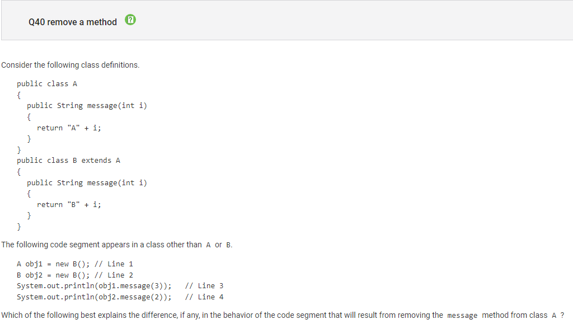Click the 'obj1.message(3)' println line
Viewport: 573px width, 324px height.
pyautogui.click(x=94, y=285)
